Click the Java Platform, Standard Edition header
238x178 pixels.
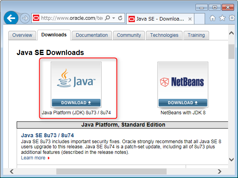(x=123, y=125)
